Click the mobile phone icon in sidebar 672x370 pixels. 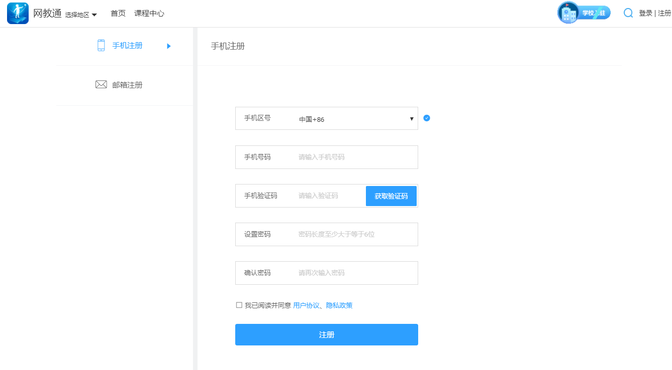[x=101, y=46]
